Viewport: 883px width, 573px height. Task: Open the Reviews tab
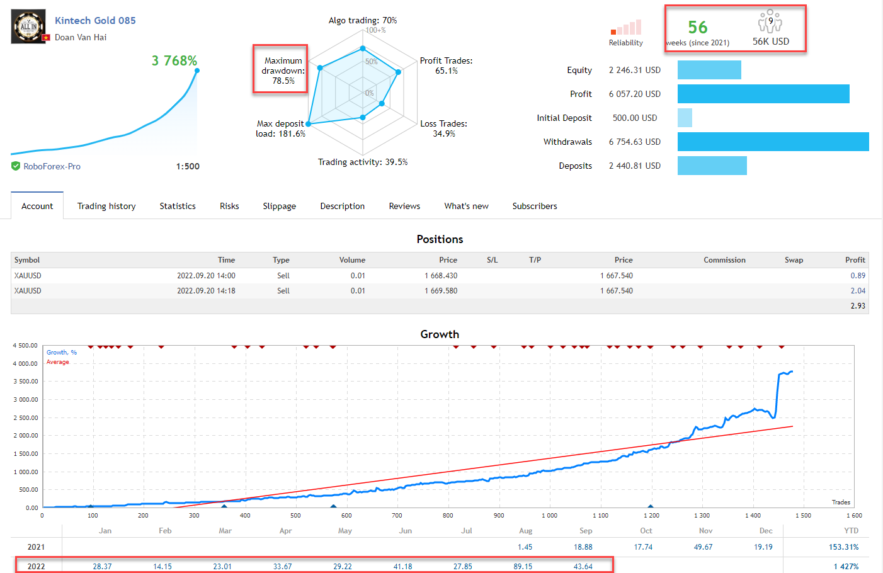click(404, 206)
